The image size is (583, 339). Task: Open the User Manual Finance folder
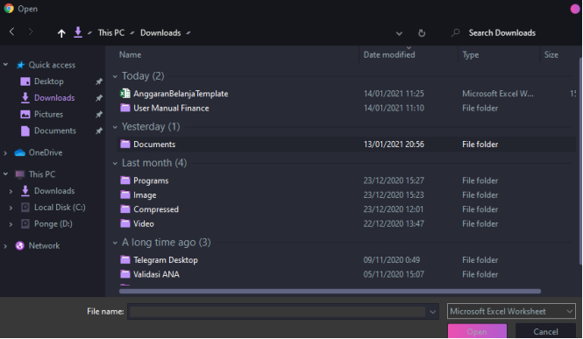(171, 108)
